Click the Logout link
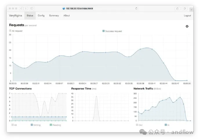This screenshot has height=140, width=200. [x=187, y=16]
